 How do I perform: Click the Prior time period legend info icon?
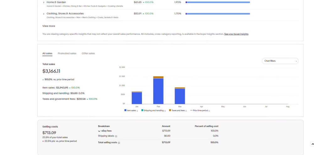(209, 111)
